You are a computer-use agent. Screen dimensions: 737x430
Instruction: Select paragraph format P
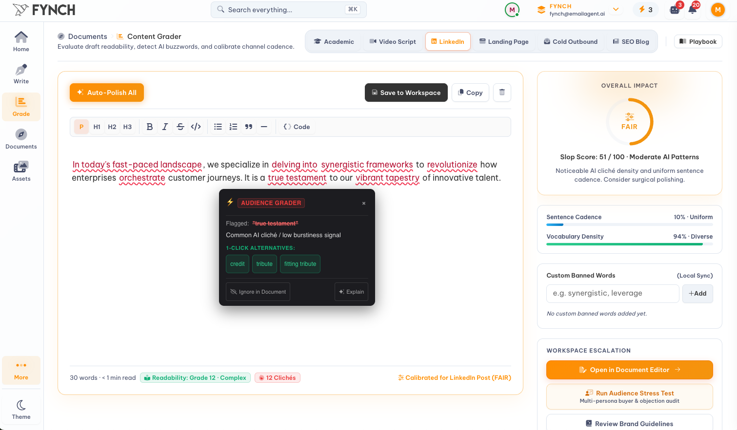click(x=81, y=127)
